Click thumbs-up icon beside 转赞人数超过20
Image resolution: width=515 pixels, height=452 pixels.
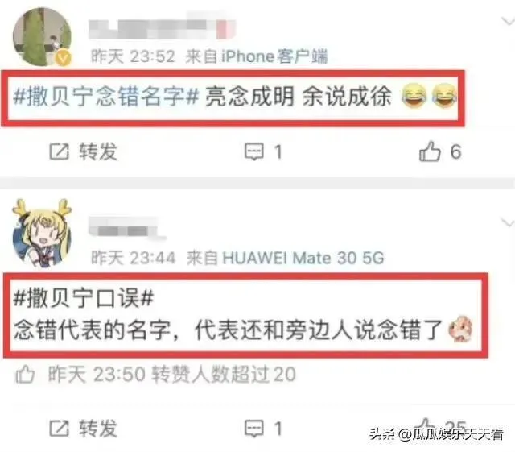[x=25, y=375]
